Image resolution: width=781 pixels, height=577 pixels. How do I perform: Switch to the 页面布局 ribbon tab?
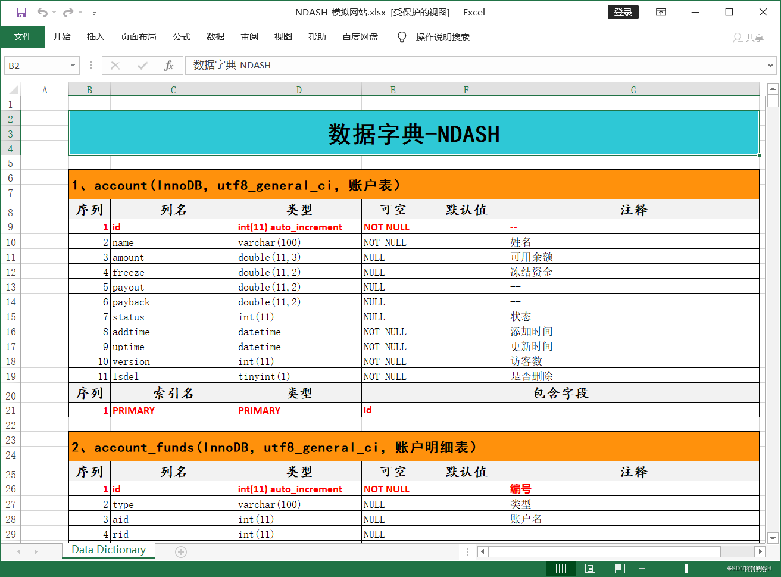138,37
